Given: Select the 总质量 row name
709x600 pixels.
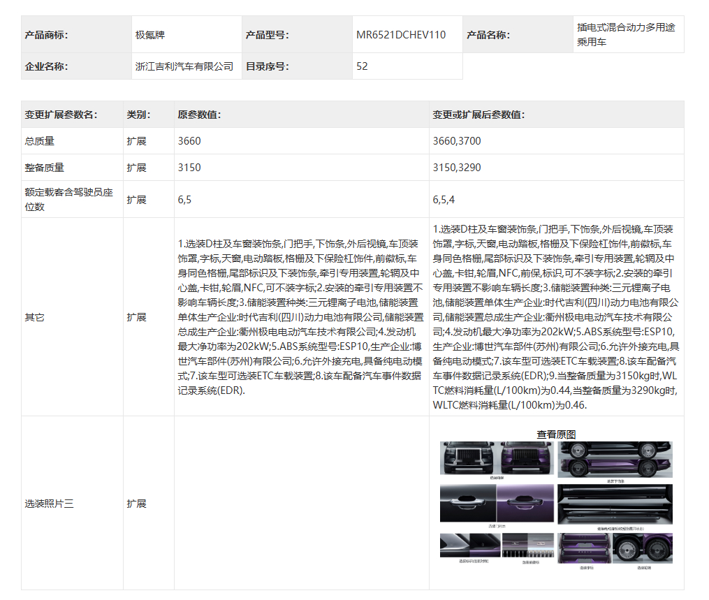Looking at the screenshot, I should 39,141.
